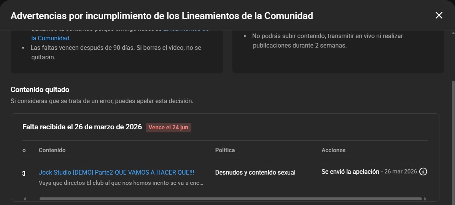Click the 'Se envió la apelación' status
455x205 pixels.
point(350,172)
